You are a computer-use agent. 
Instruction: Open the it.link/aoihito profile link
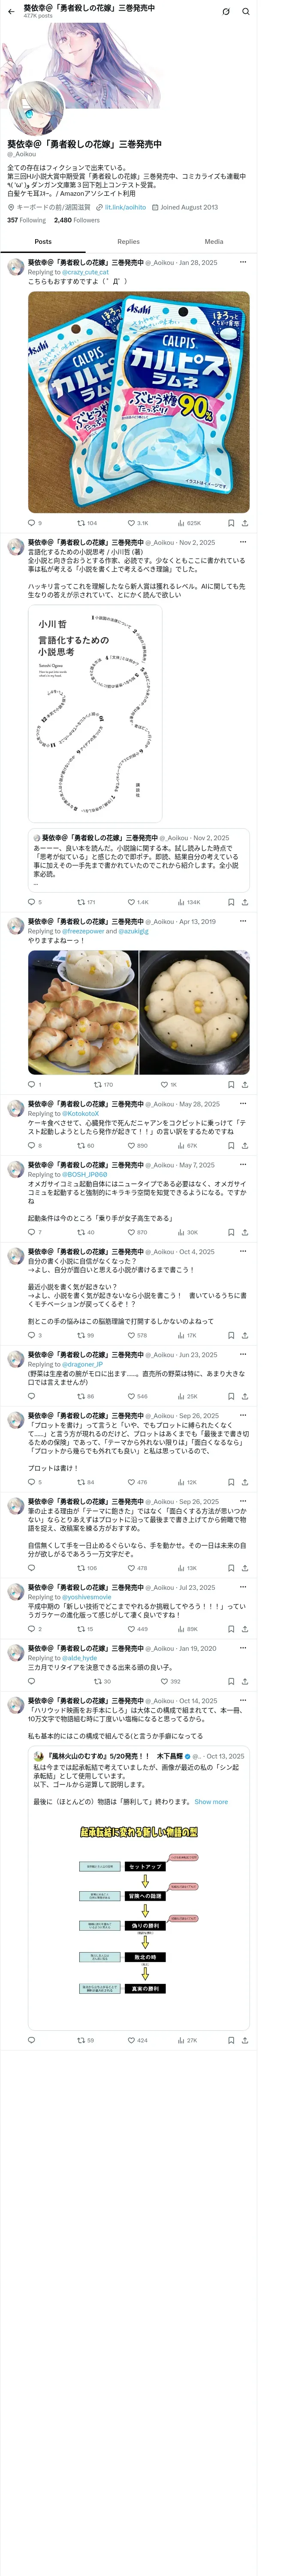(x=125, y=207)
